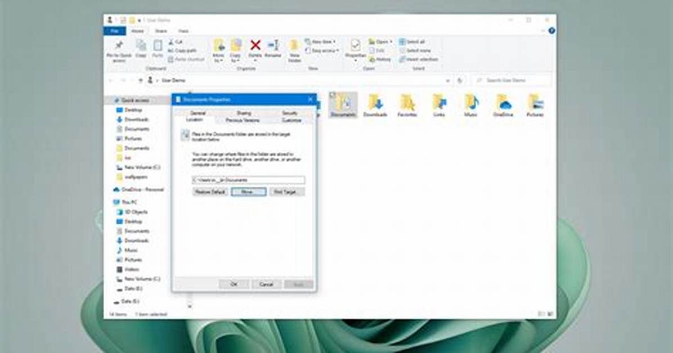Open the Easy access dropdown
This screenshot has height=353, width=673.
[322, 51]
